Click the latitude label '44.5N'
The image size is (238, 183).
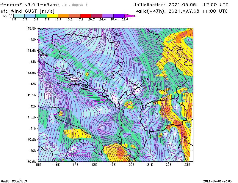(x=32, y=50)
